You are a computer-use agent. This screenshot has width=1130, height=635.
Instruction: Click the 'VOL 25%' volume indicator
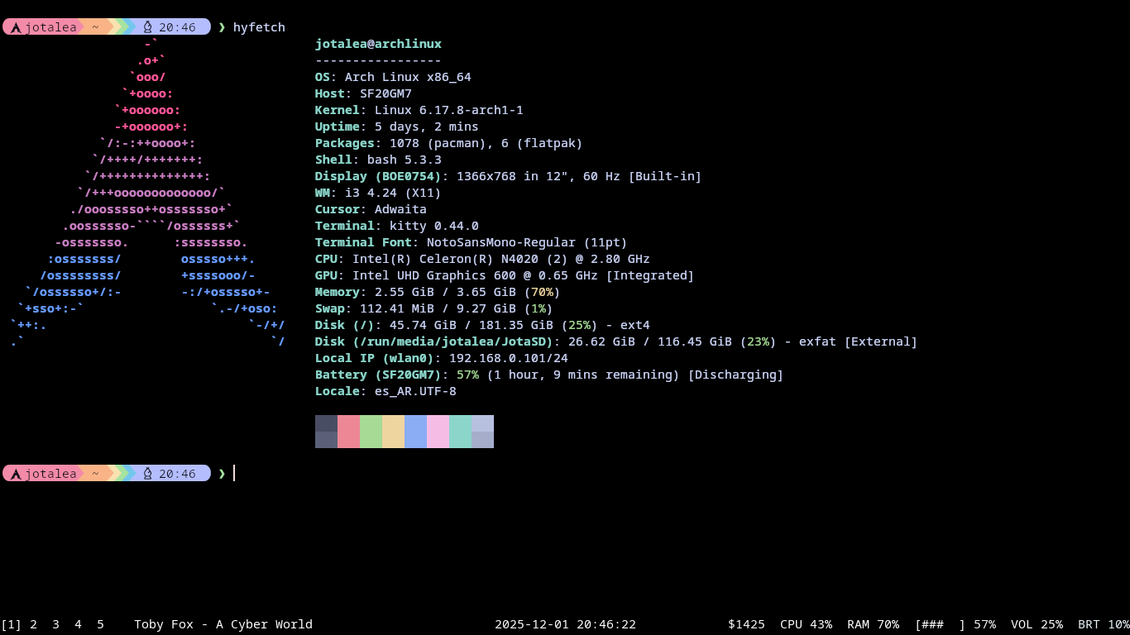1037,624
